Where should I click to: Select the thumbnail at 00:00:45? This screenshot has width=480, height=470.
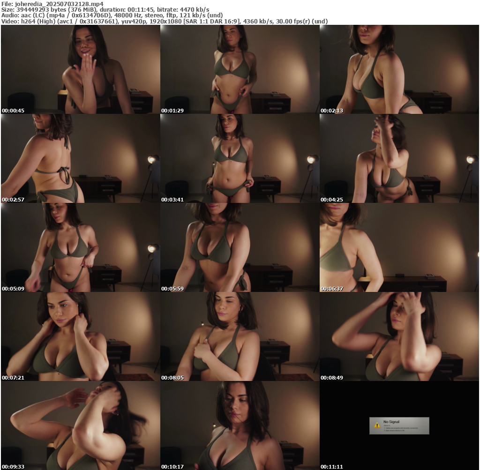click(81, 69)
